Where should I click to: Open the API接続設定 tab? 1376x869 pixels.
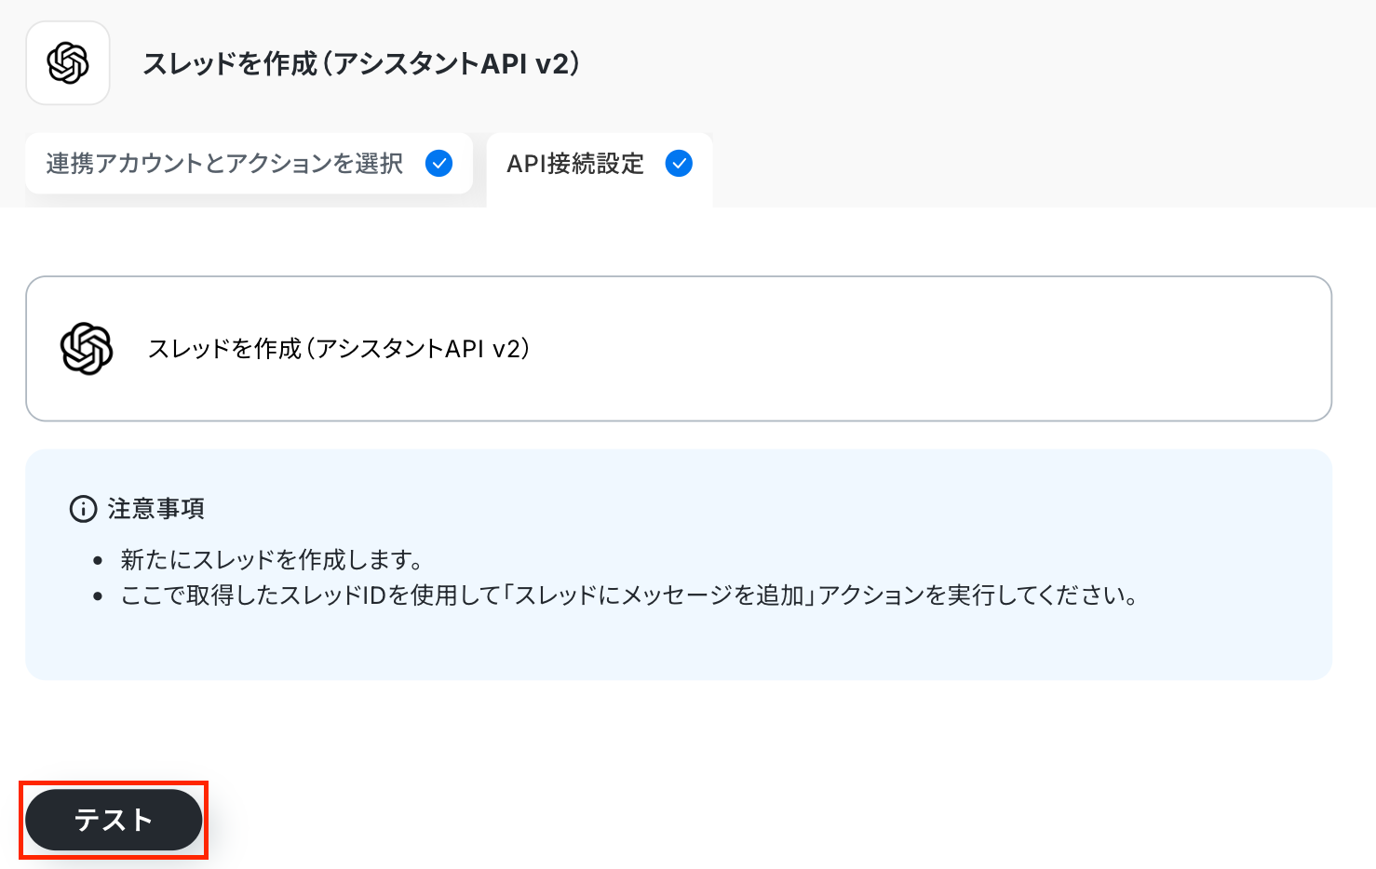coord(574,164)
